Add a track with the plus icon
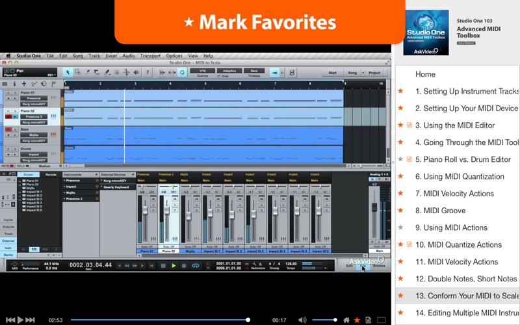This screenshot has height=325, width=520. coord(24,84)
